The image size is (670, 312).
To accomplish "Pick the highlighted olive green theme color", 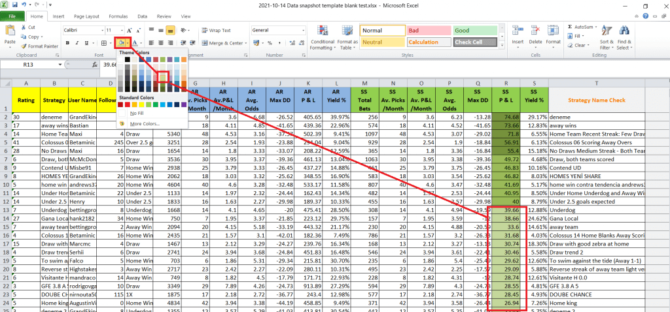I will point(162,77).
